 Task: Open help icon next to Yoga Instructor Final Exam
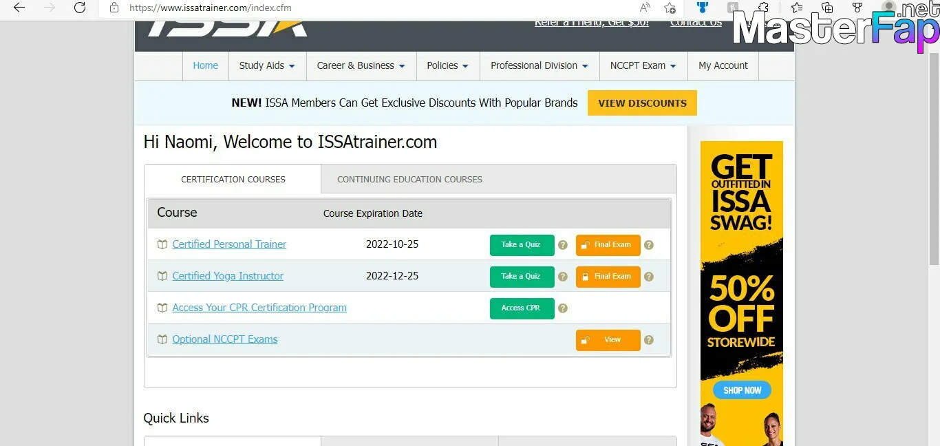click(649, 276)
